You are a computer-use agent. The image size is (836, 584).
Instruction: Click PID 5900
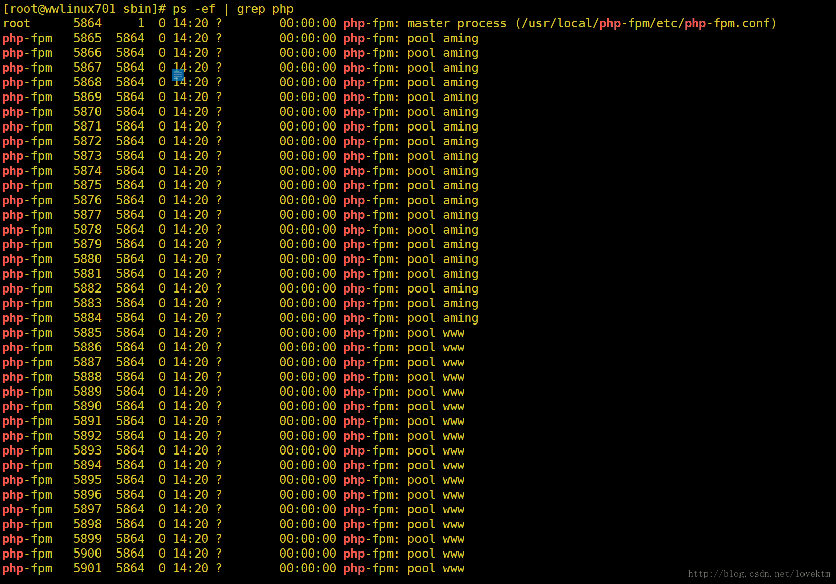point(87,554)
